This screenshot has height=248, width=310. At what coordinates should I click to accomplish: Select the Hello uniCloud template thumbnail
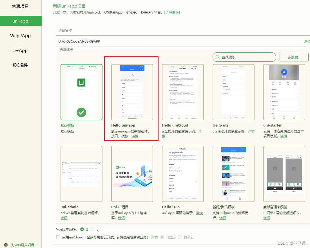tap(183, 92)
